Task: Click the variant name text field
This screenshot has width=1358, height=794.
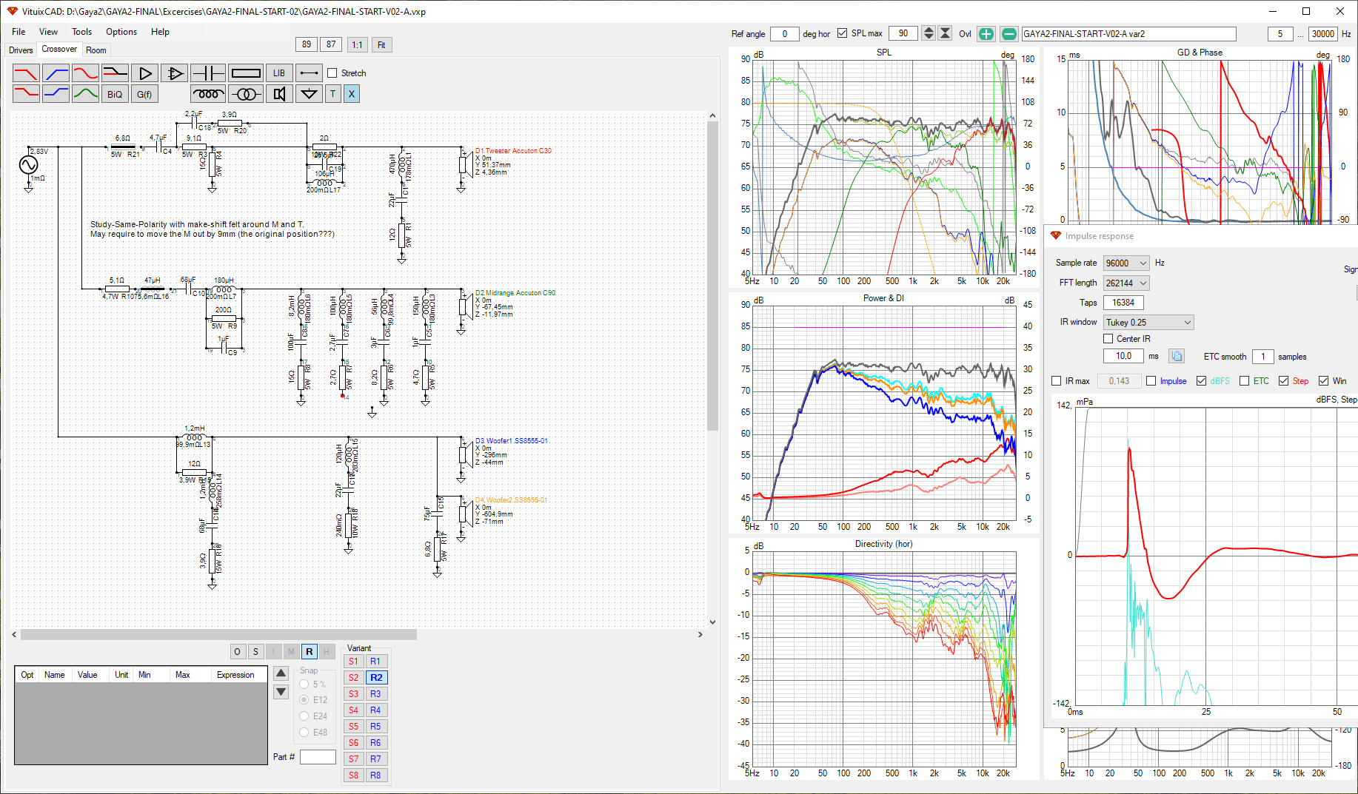Action: [x=1128, y=34]
